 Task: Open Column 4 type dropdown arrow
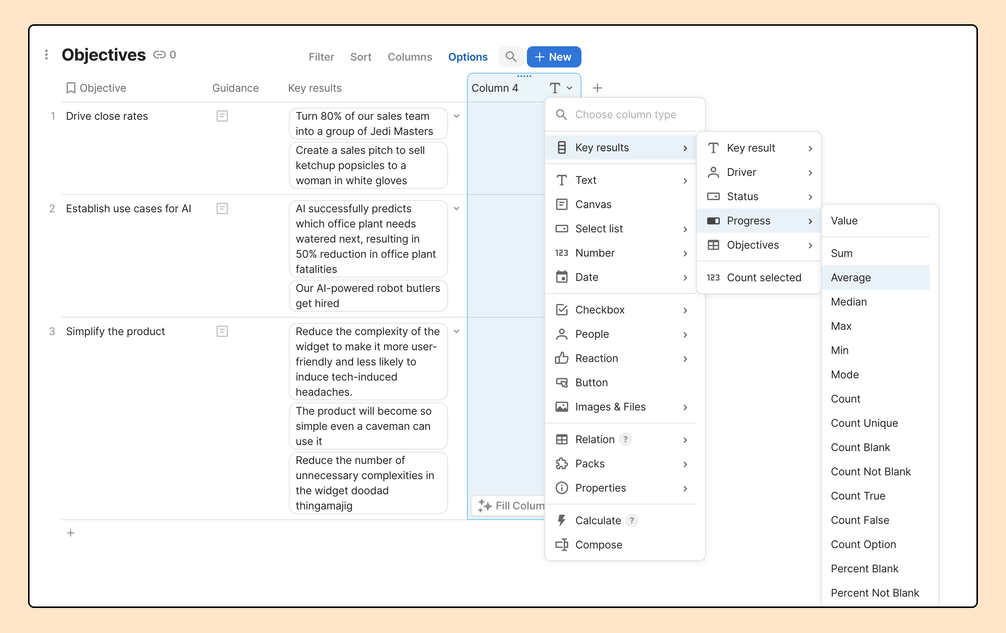(569, 88)
